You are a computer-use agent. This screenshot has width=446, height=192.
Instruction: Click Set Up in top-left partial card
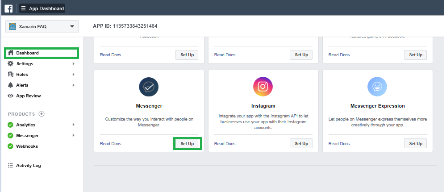coord(187,55)
